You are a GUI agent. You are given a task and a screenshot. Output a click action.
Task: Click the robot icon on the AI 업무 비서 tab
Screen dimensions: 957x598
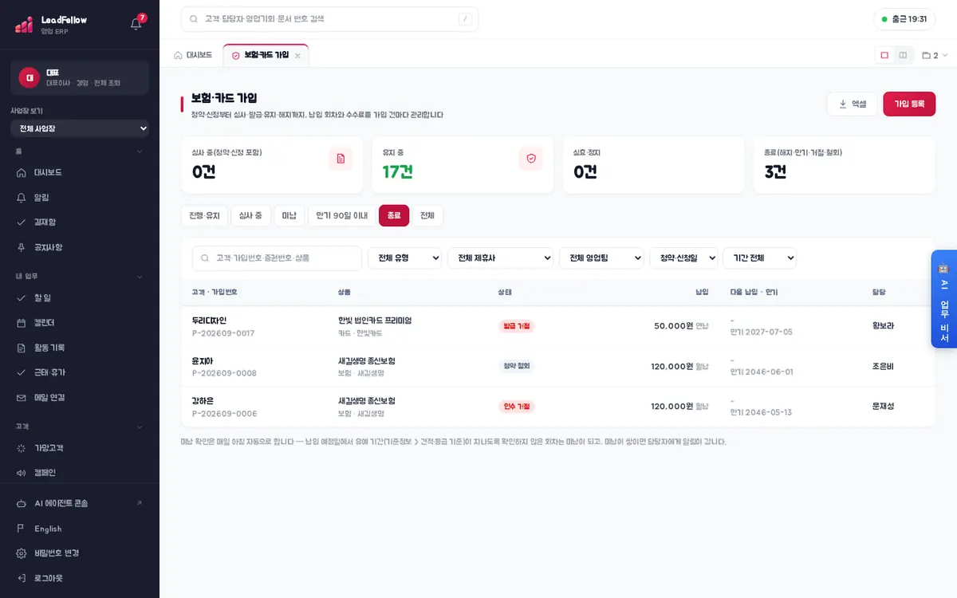pyautogui.click(x=944, y=269)
